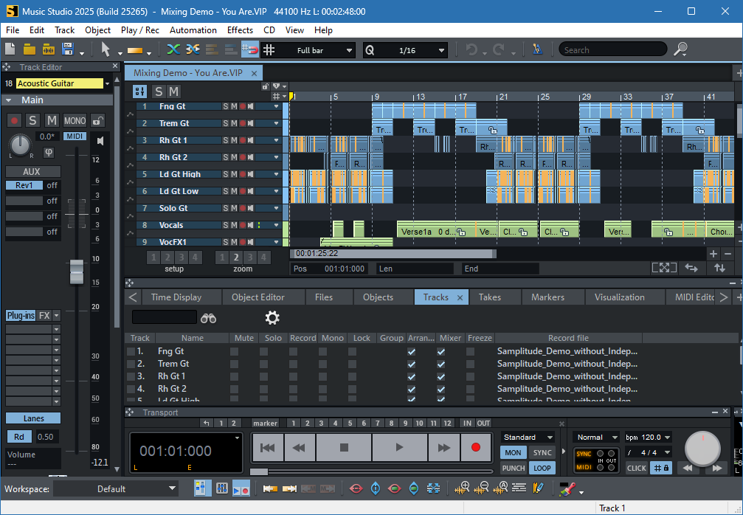Open the 1/16 quantize dropdown

442,49
